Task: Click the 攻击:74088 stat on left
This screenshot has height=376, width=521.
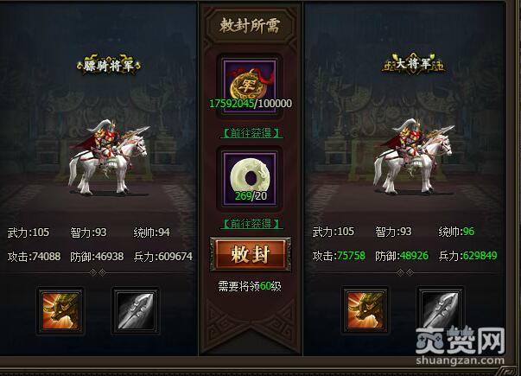Action: (34, 257)
